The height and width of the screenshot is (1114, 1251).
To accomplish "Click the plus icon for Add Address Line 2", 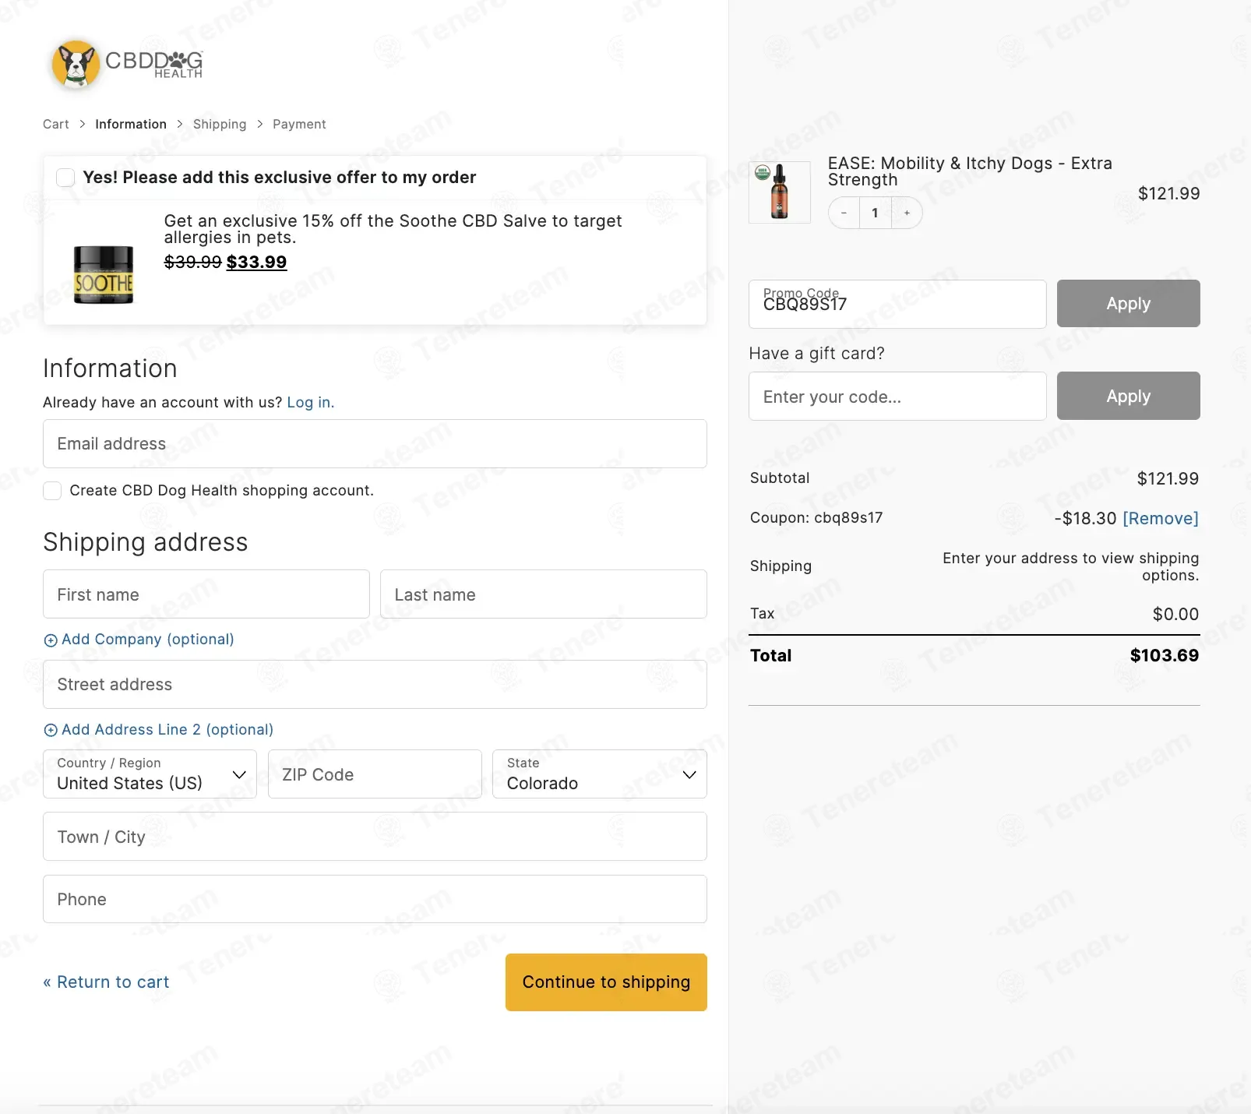I will (51, 730).
